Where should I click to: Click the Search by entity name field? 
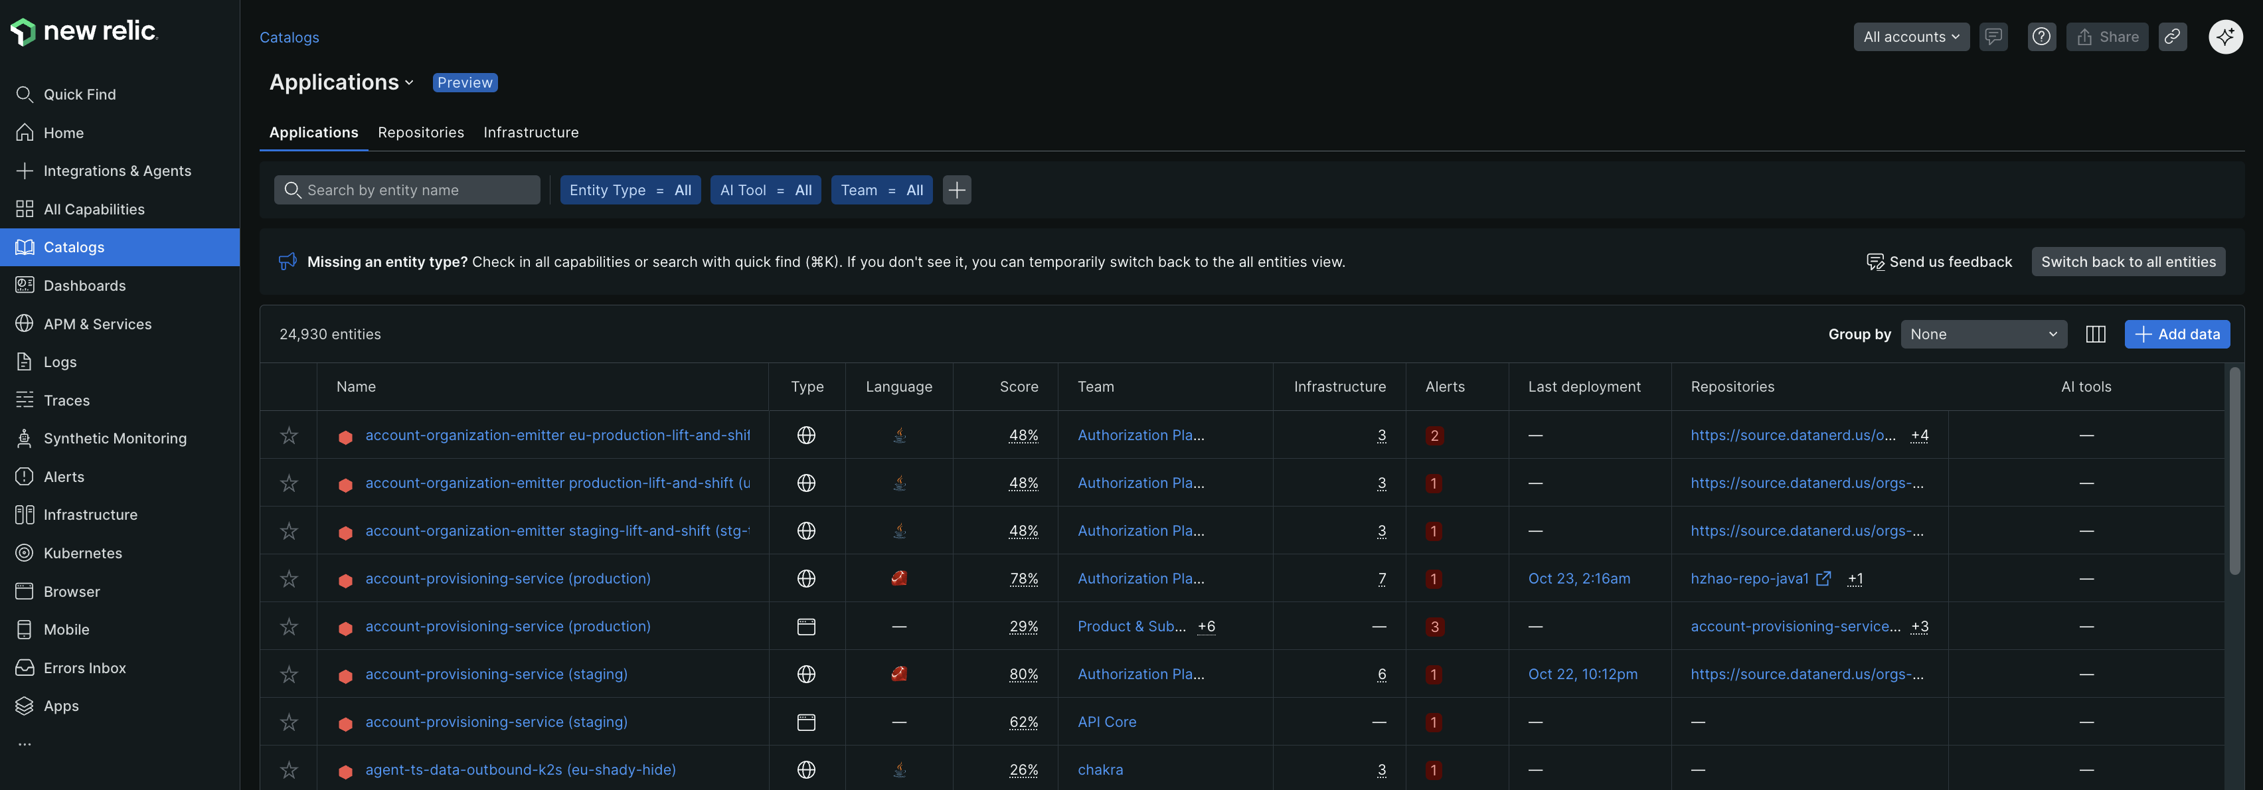tap(407, 190)
